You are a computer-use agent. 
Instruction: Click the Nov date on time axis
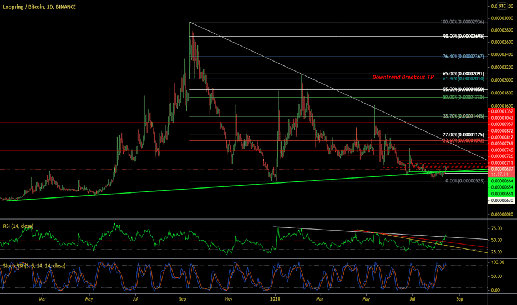(229, 299)
